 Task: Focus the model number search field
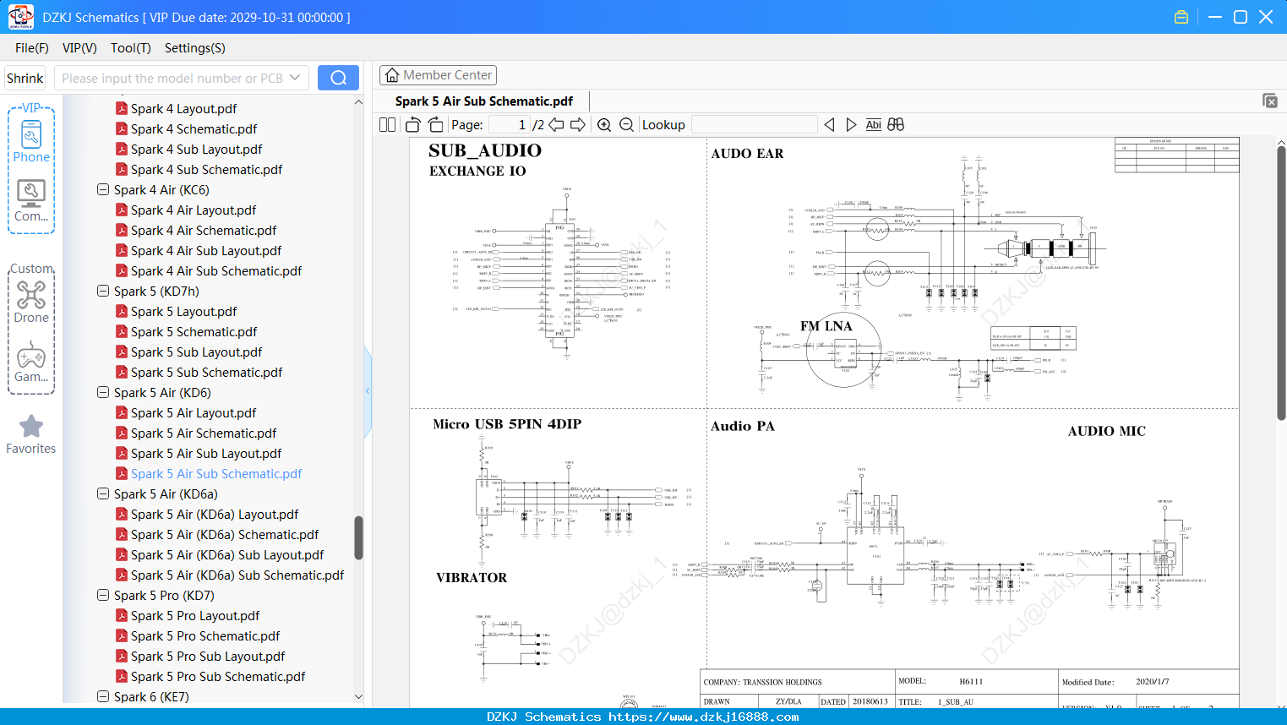coord(173,78)
